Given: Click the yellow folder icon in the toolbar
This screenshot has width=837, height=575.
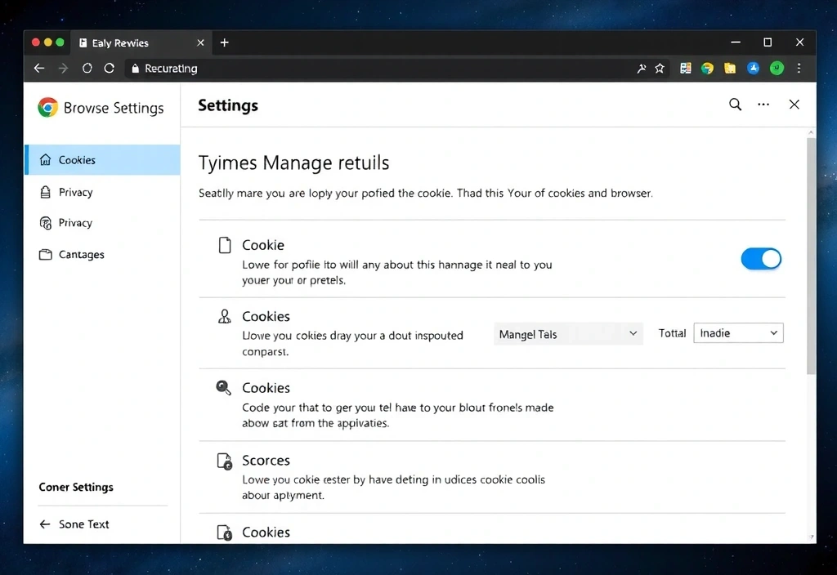Looking at the screenshot, I should tap(730, 69).
